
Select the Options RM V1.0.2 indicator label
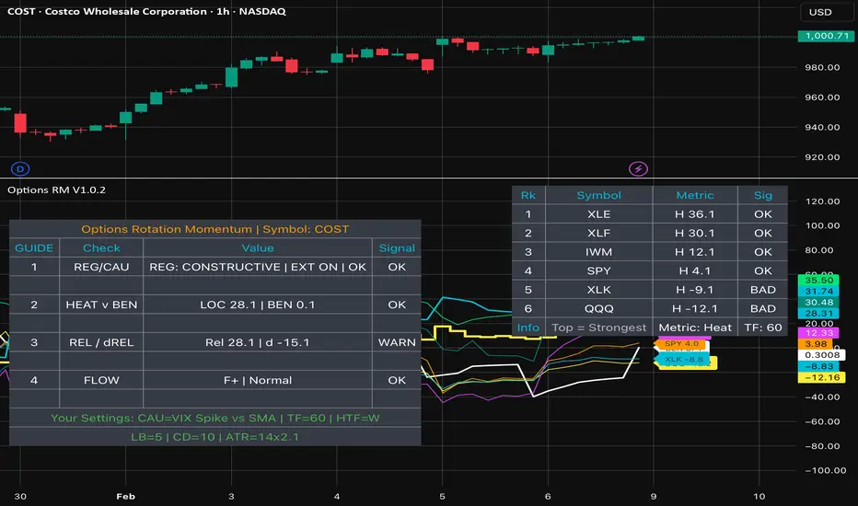[x=56, y=190]
